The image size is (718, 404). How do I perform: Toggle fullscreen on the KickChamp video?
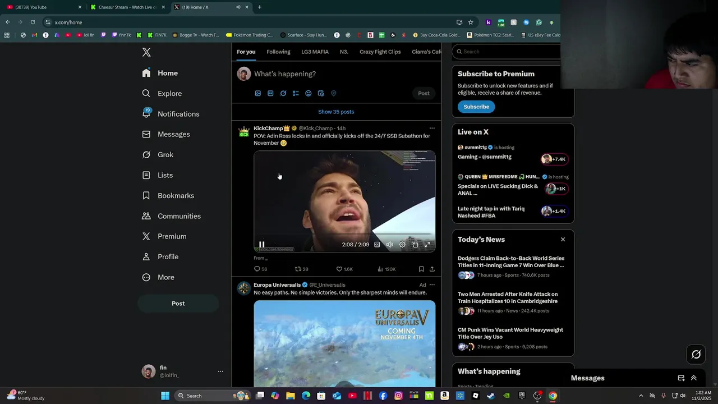coord(427,245)
